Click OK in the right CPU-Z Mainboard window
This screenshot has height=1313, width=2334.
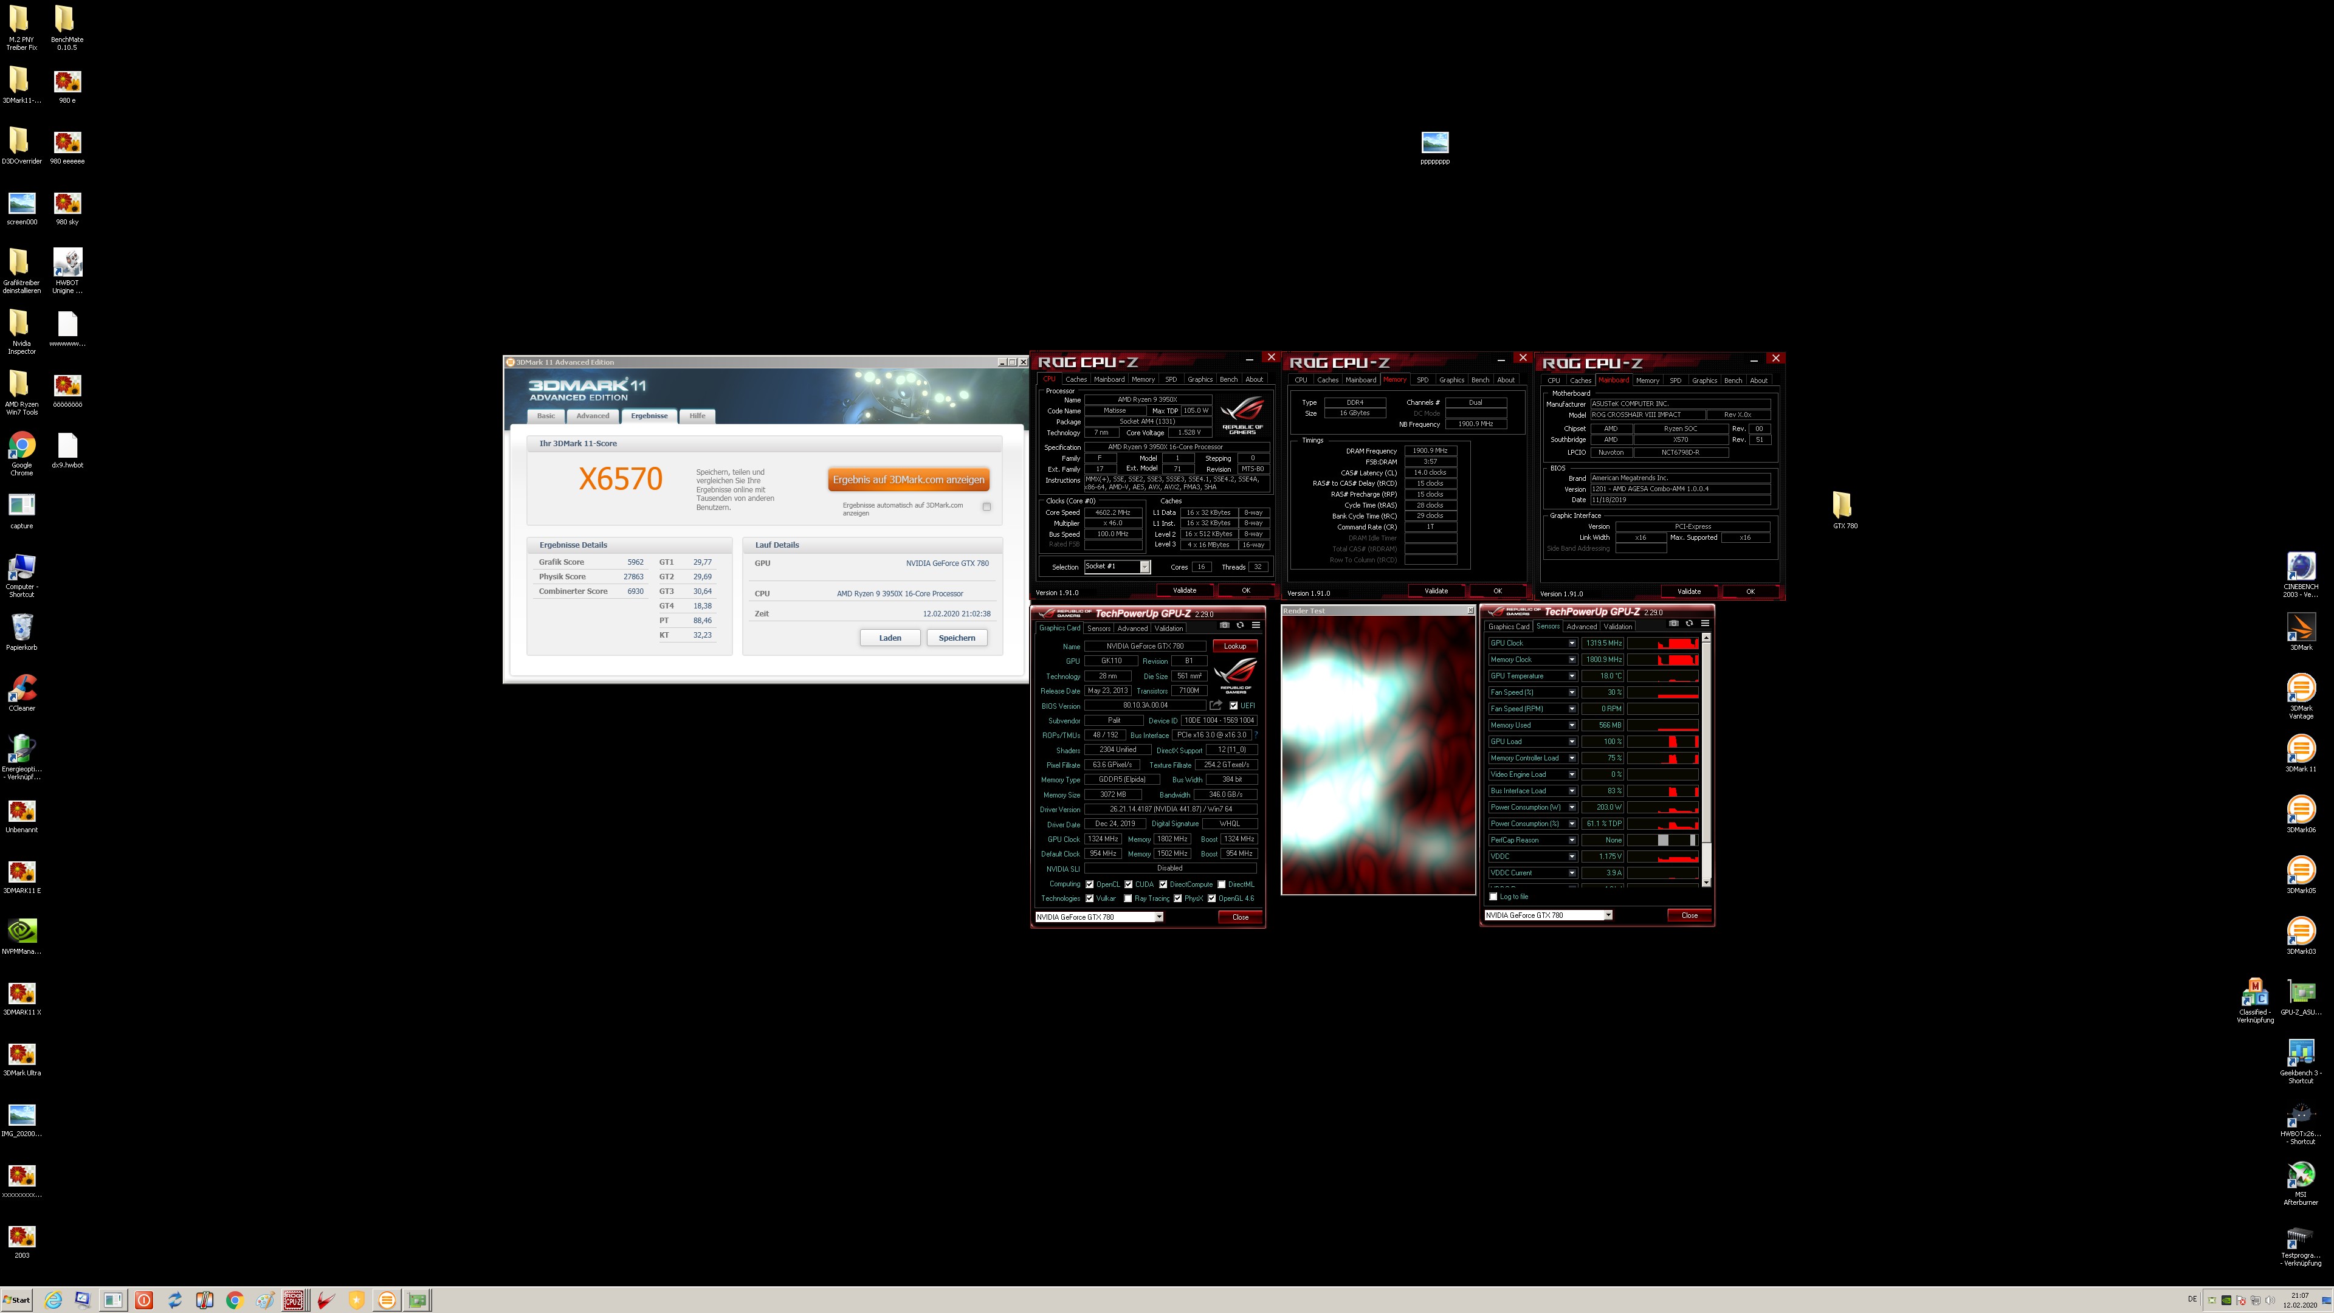(x=1750, y=591)
